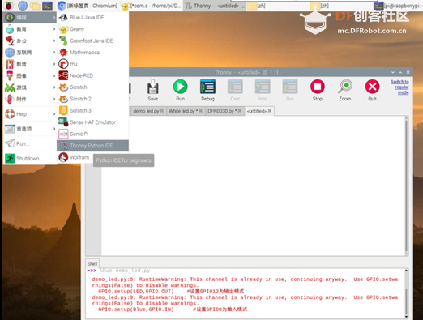Screen dimensions: 423x320
Task: Launch Node-RED from the menu
Action: [x=92, y=75]
